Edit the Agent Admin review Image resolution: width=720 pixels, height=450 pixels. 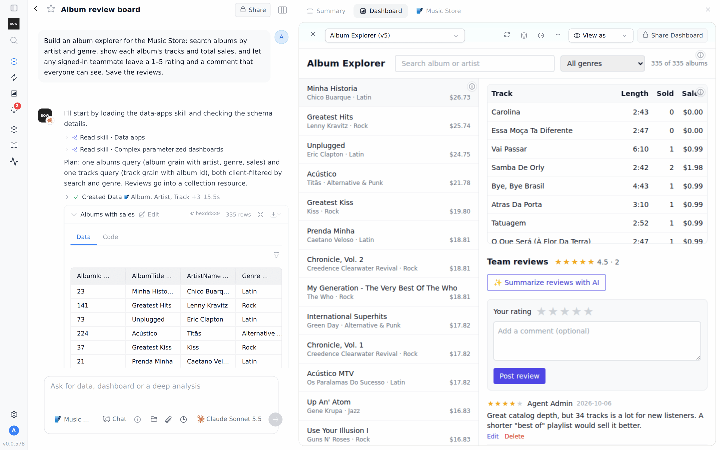pos(493,436)
